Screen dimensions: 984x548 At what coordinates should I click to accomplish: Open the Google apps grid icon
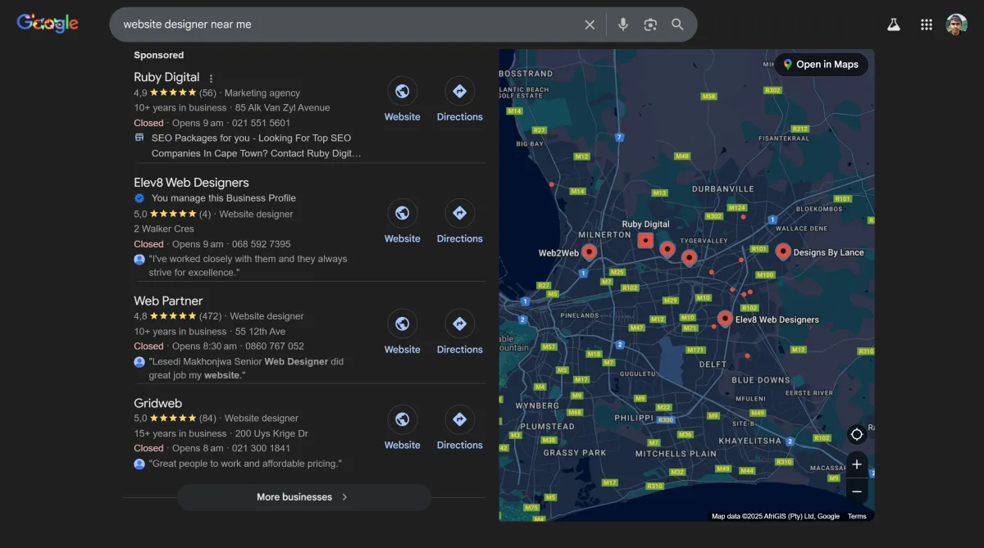(927, 25)
